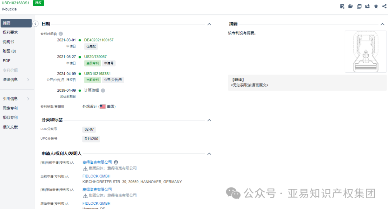Share the patent via share icon

click(x=384, y=6)
